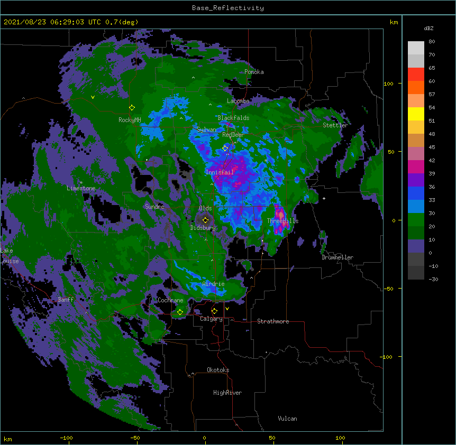Click the Stettler city label

[x=335, y=125]
